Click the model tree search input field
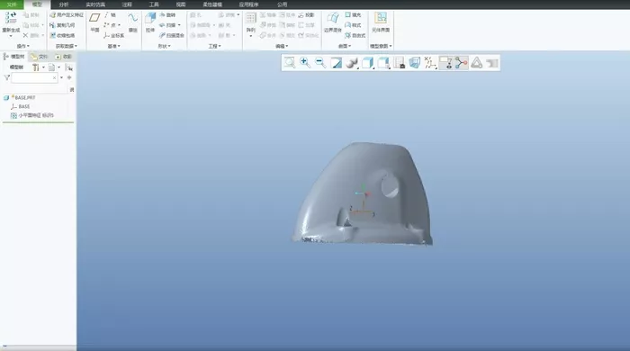Screen dimensions: 630x351 34,78
